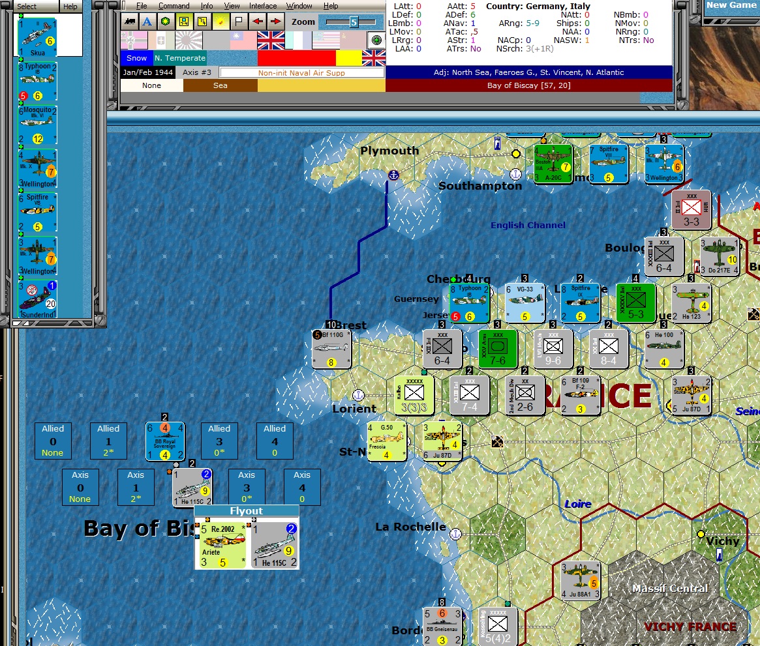Select the Boston A-20C bomber counter
The width and height of the screenshot is (760, 646).
[553, 165]
